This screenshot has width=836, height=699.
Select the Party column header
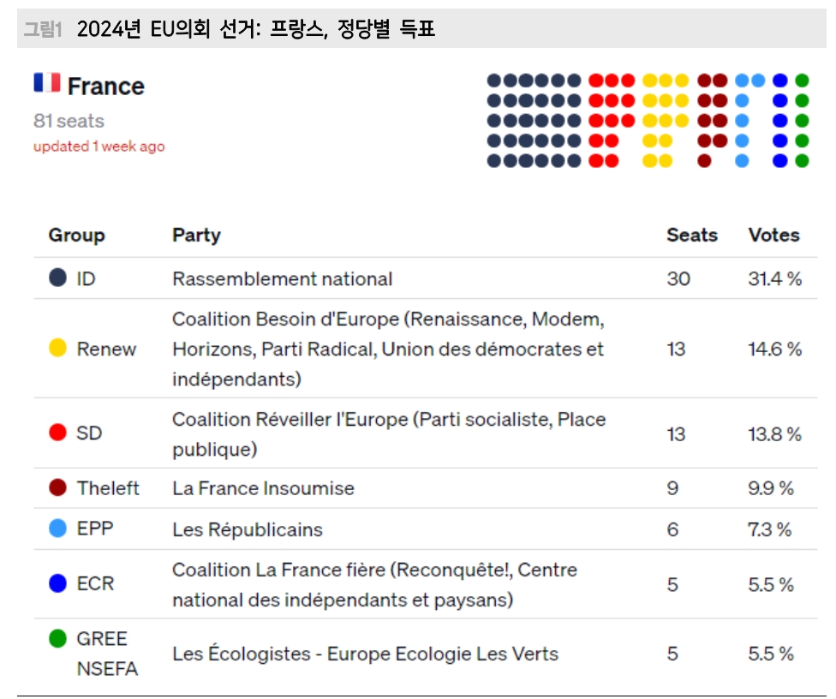point(196,235)
